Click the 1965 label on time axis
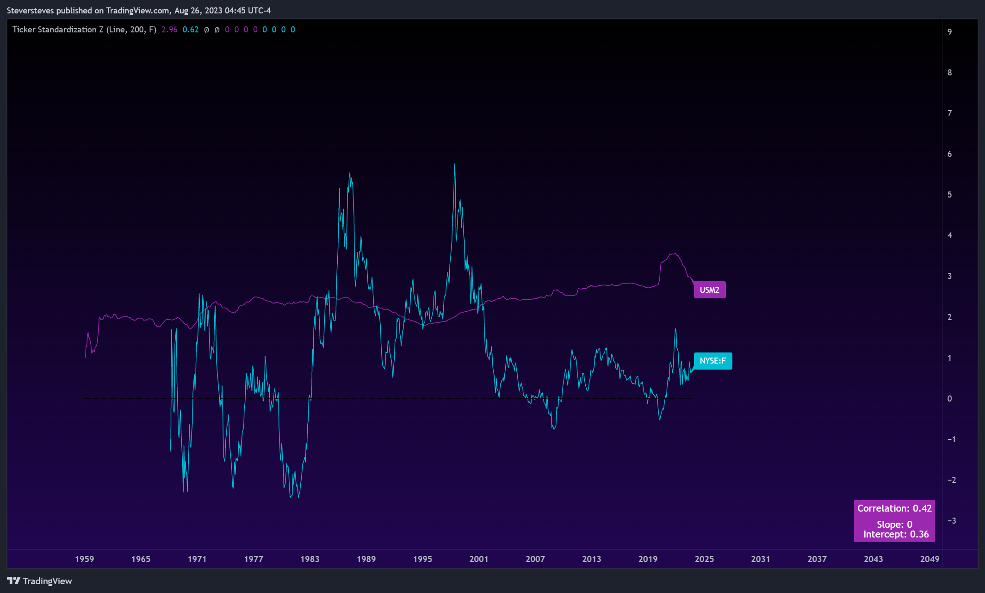The width and height of the screenshot is (985, 593). [141, 559]
